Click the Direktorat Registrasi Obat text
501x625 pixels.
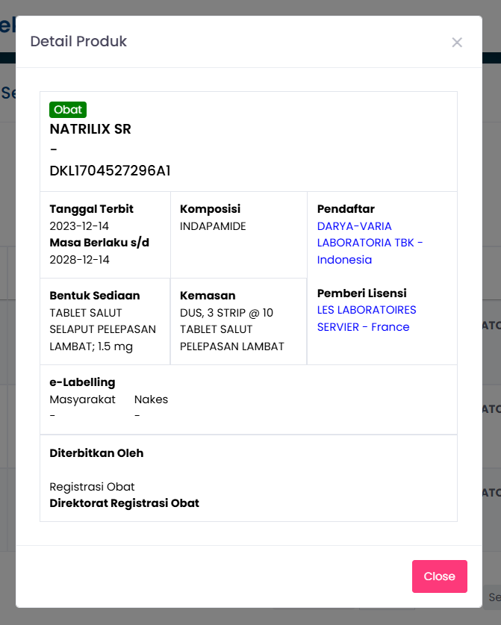coord(124,503)
